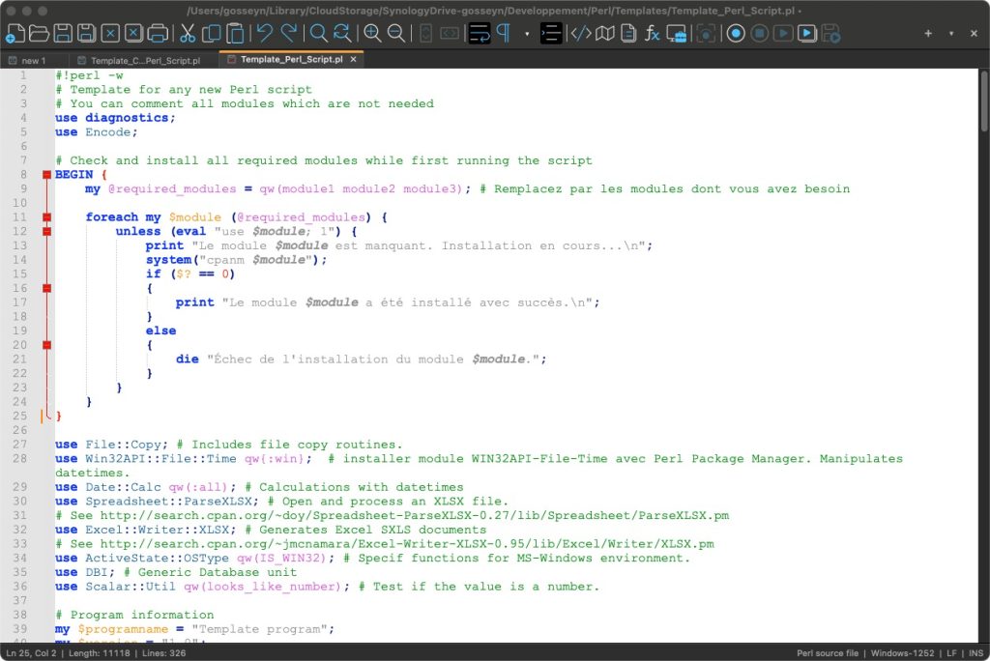990x661 pixels.
Task: Toggle indent guide display
Action: click(550, 34)
